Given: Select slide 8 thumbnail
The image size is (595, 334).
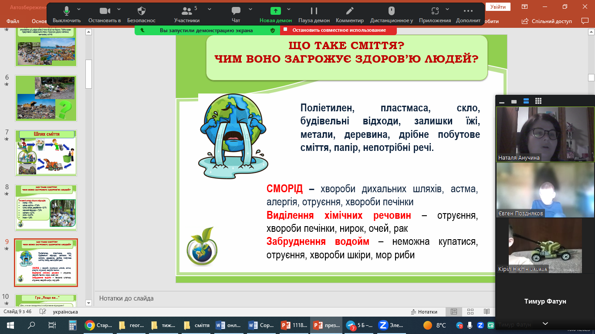Looking at the screenshot, I should [46, 207].
